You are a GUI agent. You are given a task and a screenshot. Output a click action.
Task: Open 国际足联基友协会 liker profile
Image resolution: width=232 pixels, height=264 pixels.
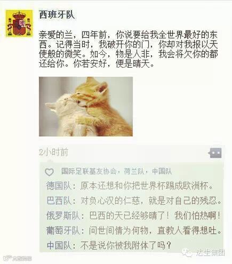coord(89,171)
